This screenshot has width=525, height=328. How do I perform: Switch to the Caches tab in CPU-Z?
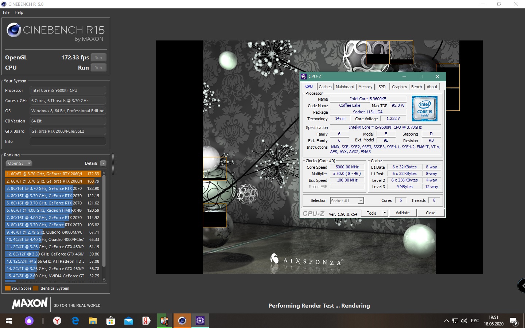click(x=325, y=87)
